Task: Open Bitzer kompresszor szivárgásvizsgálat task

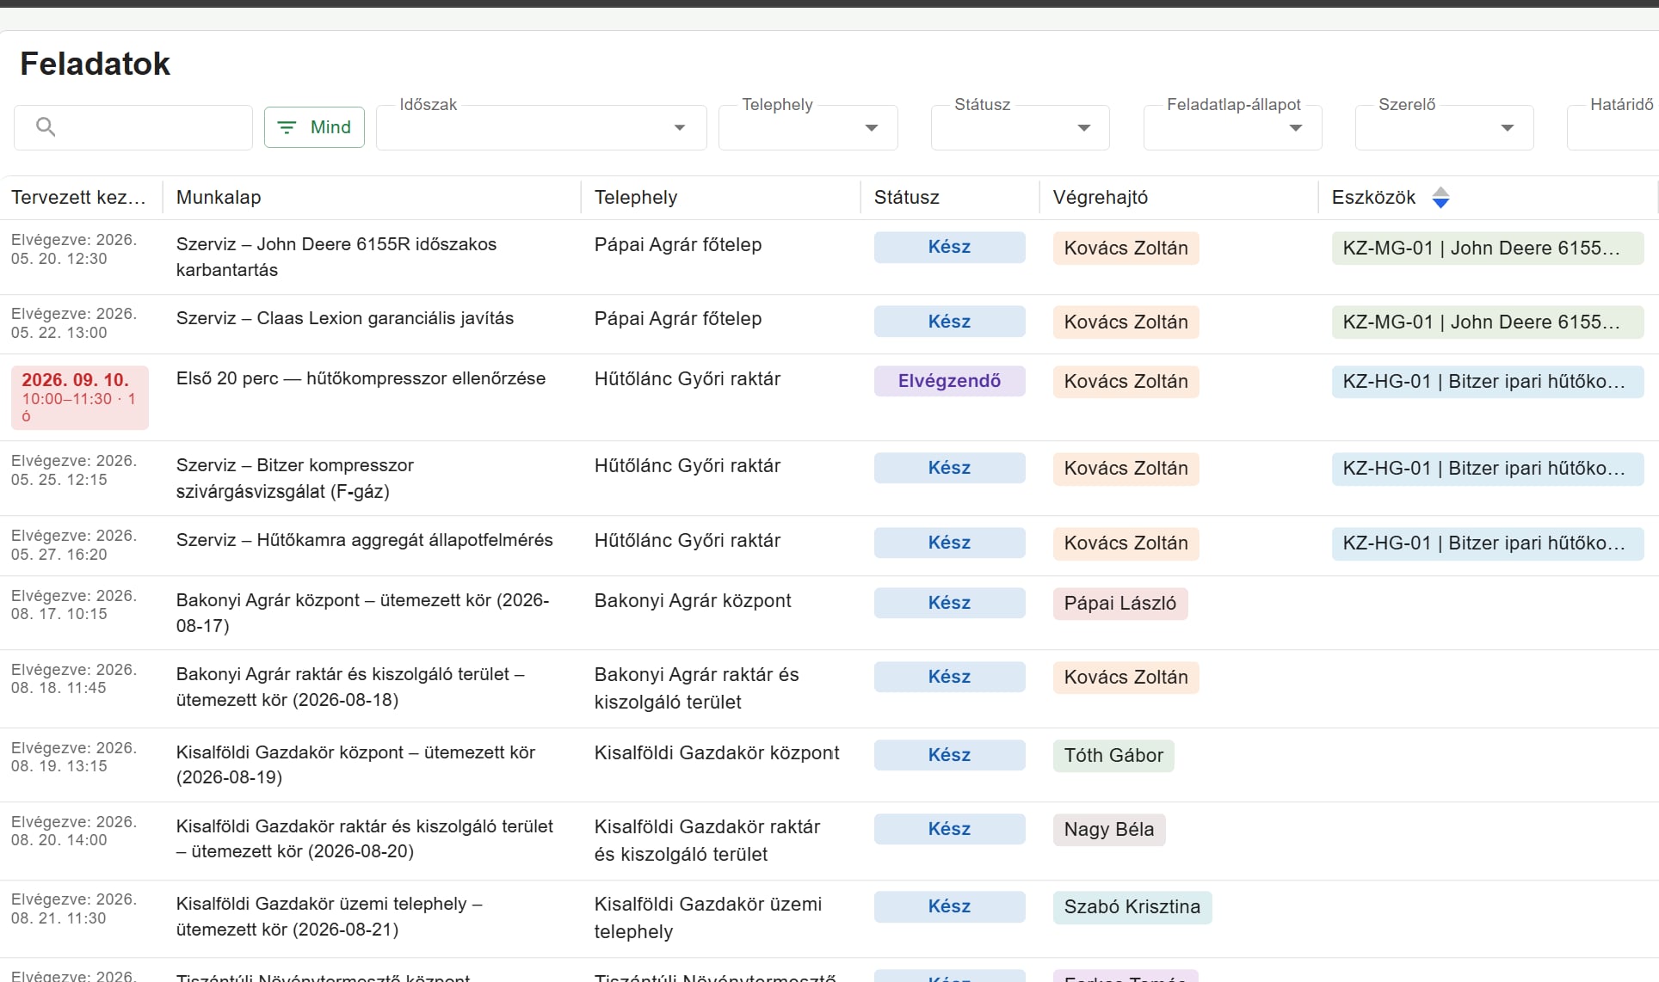Action: 295,478
